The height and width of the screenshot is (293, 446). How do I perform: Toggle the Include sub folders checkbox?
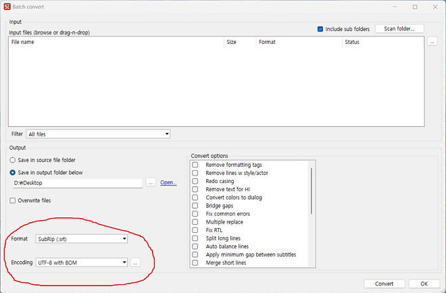[x=320, y=29]
